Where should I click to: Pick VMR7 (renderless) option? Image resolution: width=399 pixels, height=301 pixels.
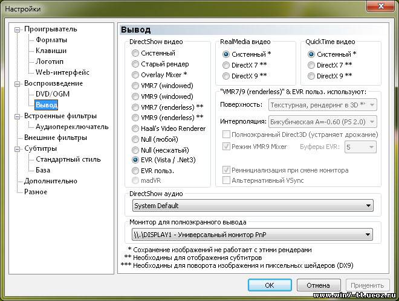coord(135,107)
